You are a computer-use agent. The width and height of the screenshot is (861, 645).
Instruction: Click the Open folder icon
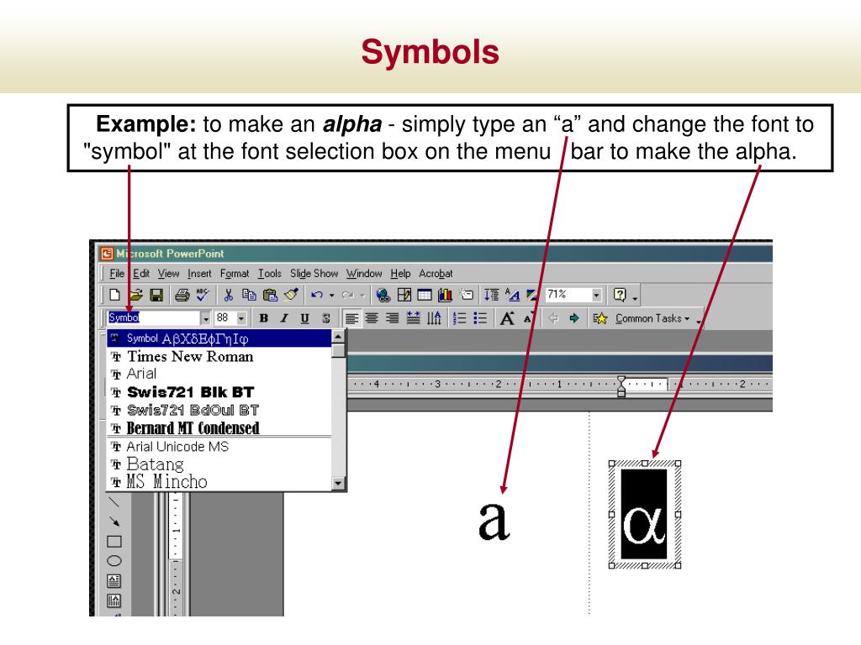tap(135, 295)
